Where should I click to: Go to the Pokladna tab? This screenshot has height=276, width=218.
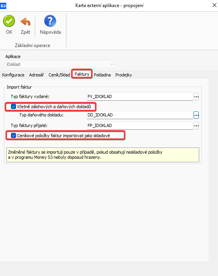[x=102, y=75]
